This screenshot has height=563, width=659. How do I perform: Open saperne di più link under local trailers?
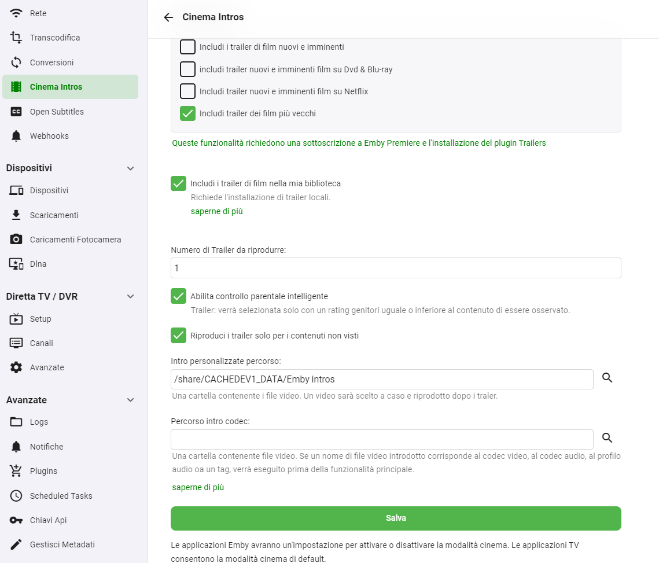[216, 211]
